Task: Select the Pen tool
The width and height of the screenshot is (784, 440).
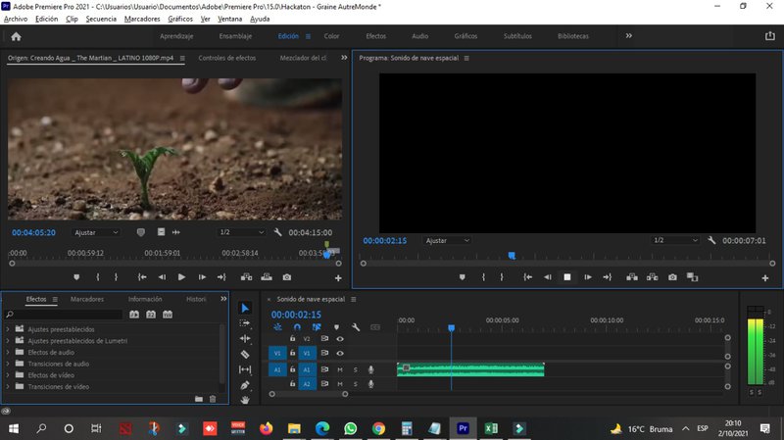Action: point(245,385)
